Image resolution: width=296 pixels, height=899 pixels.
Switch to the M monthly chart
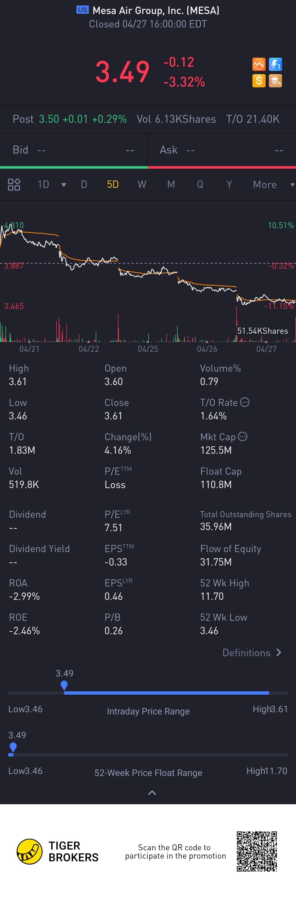tap(171, 184)
